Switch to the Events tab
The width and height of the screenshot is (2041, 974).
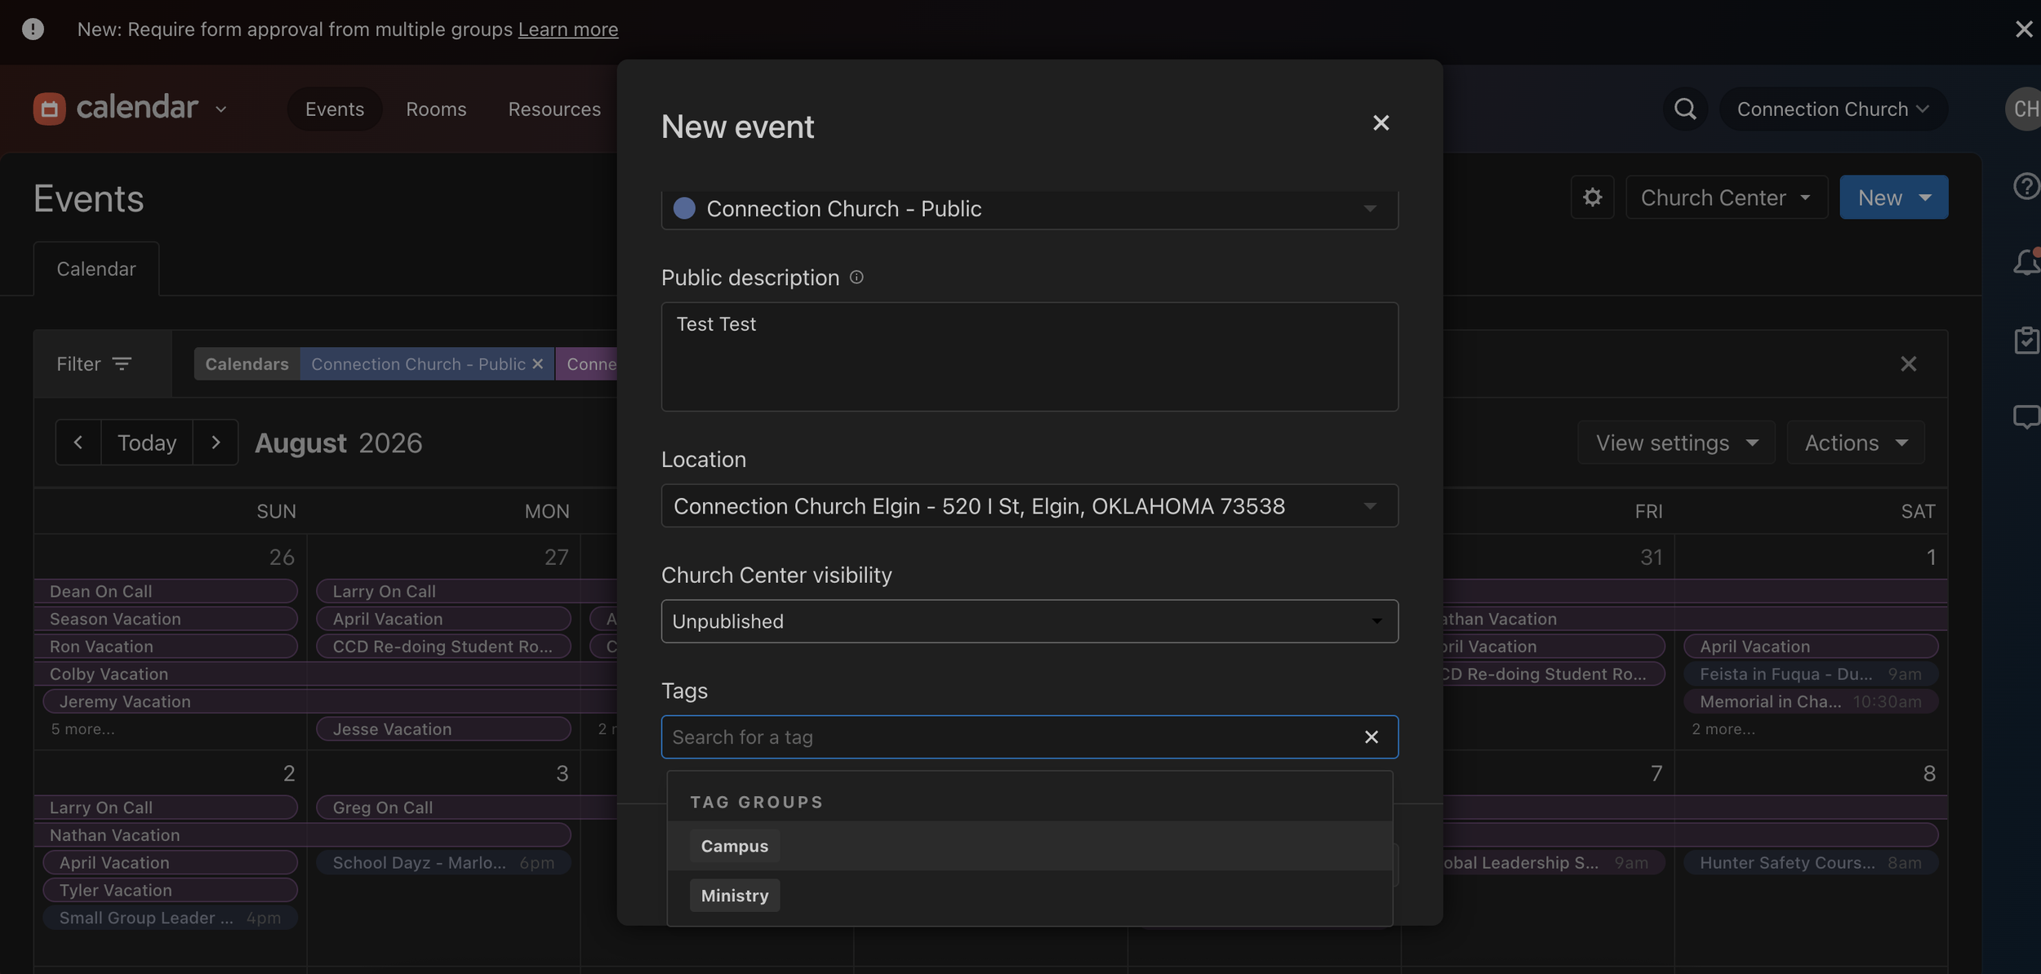click(335, 109)
